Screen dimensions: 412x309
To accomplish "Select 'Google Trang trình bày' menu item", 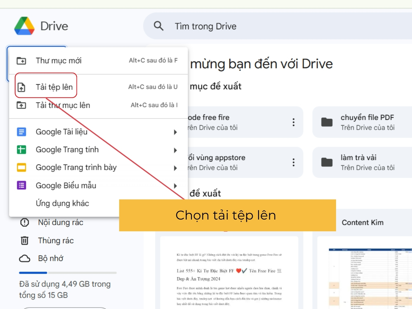I will [x=98, y=167].
